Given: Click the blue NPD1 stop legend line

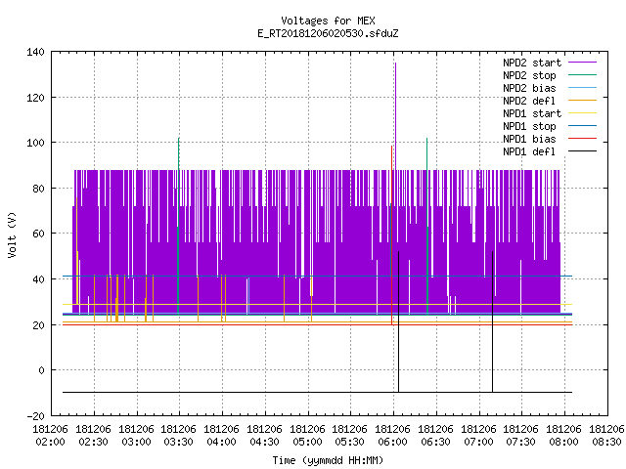Looking at the screenshot, I should 582,126.
